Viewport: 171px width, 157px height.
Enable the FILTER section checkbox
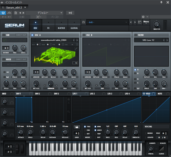click(135, 35)
